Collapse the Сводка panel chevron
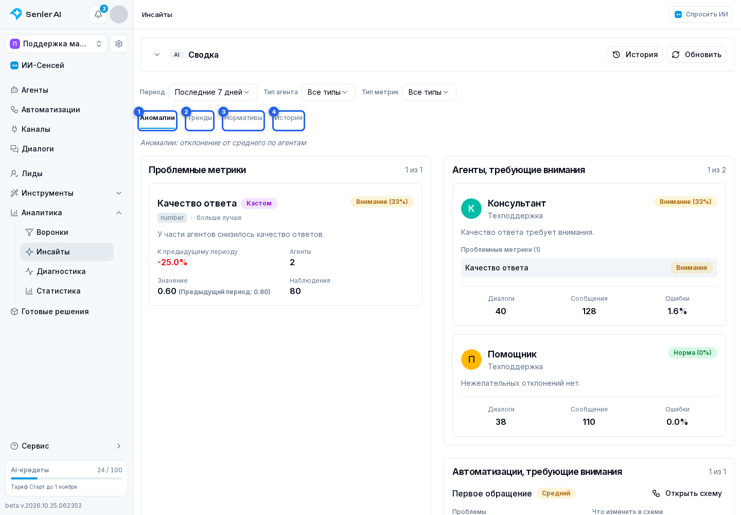Image resolution: width=741 pixels, height=515 pixels. 157,55
